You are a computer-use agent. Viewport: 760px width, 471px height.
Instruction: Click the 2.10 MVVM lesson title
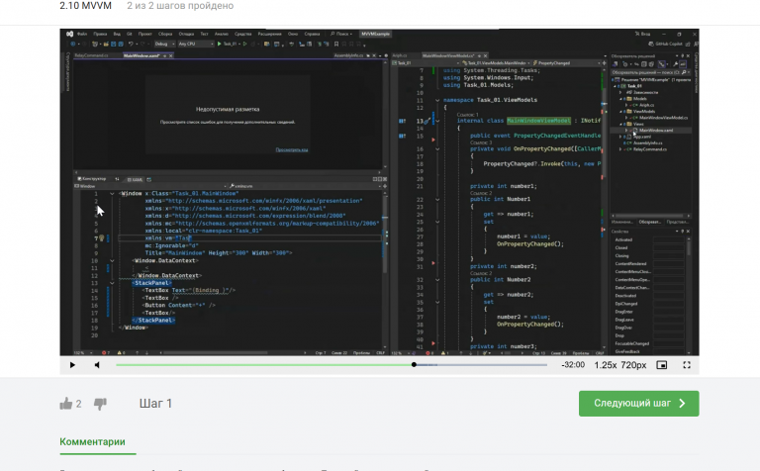85,5
